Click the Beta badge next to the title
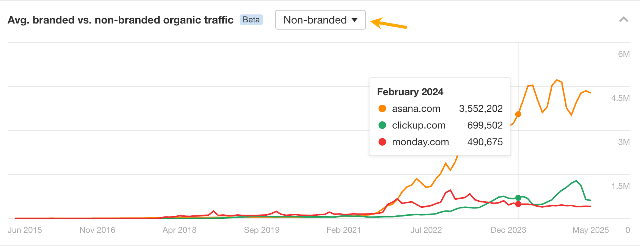 (x=251, y=20)
